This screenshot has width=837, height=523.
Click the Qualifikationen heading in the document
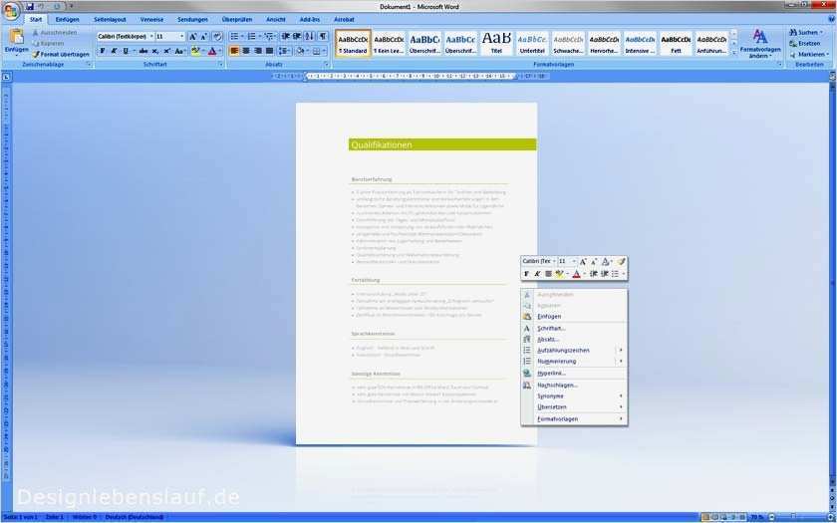pyautogui.click(x=381, y=145)
